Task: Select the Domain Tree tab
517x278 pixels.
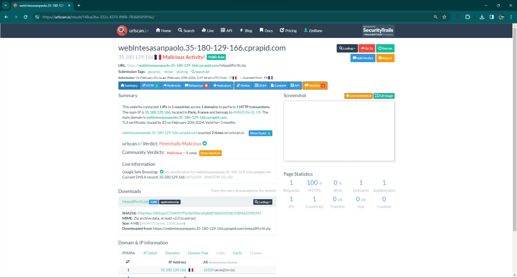Action: [x=198, y=253]
